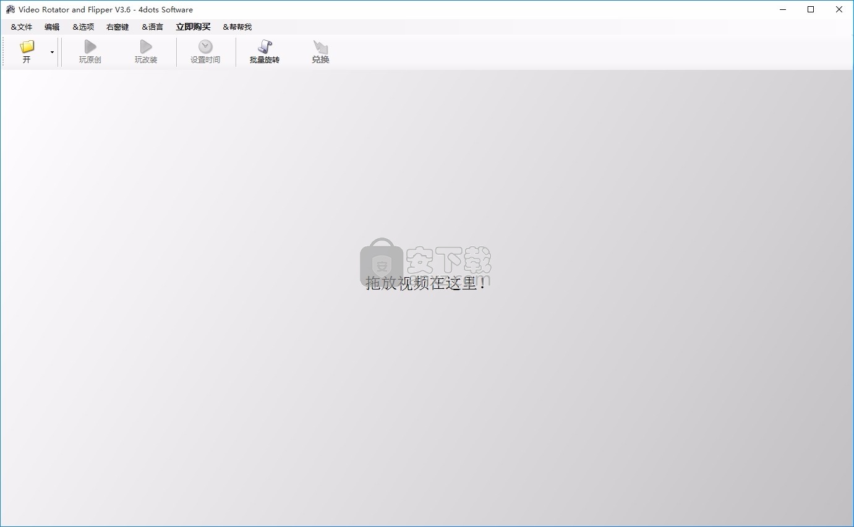Viewport: 854px width, 527px height.
Task: Play the original video (玩原创)
Action: pos(90,52)
